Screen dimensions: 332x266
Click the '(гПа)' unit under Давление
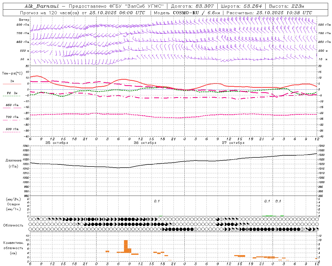click(x=13, y=166)
